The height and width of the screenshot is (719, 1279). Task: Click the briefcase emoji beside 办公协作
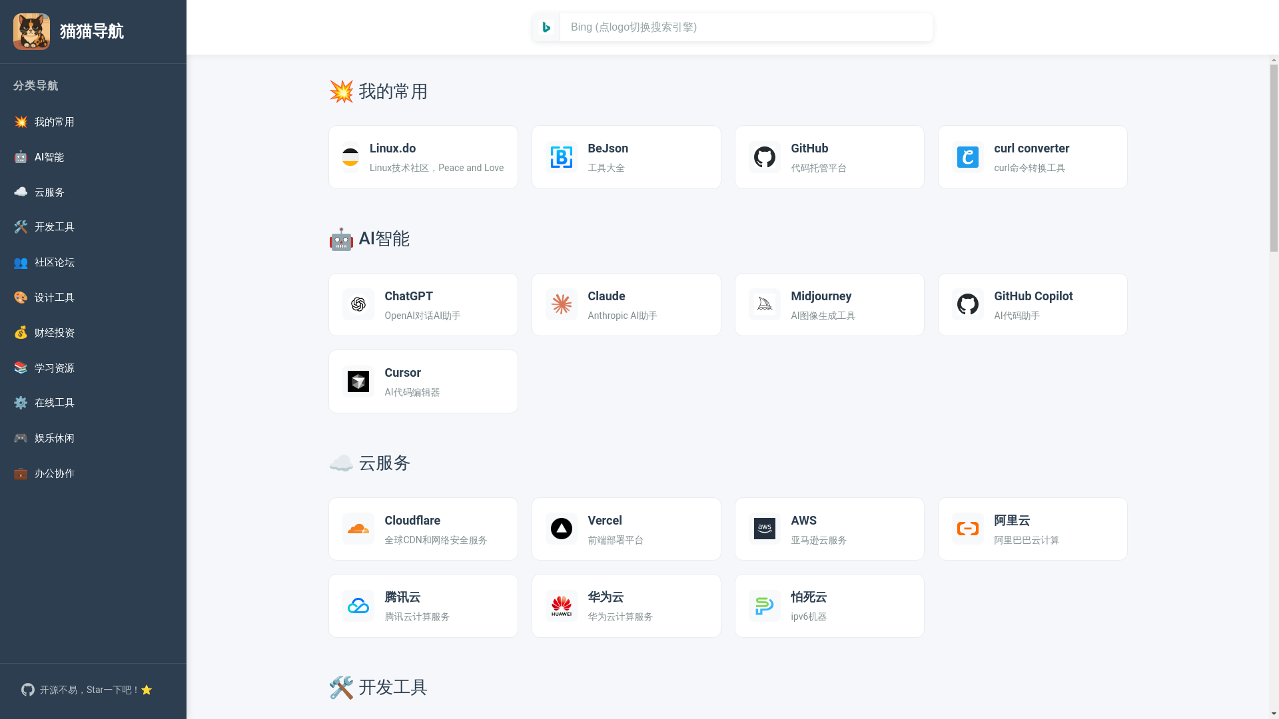tap(21, 473)
